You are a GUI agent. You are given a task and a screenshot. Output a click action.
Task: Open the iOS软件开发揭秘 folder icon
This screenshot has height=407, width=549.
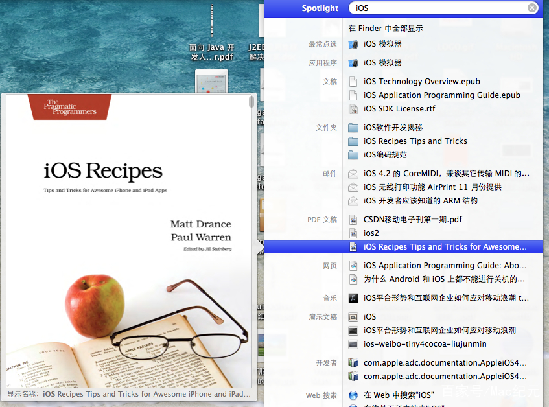pyautogui.click(x=353, y=128)
